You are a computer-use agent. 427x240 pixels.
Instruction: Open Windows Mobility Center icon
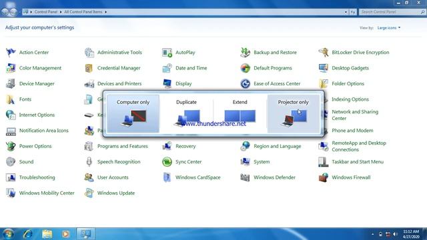(x=11, y=193)
